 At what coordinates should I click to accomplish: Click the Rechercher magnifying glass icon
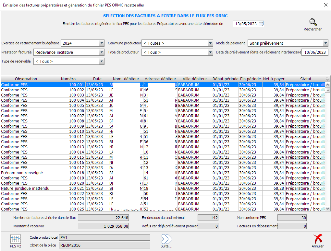[313, 23]
